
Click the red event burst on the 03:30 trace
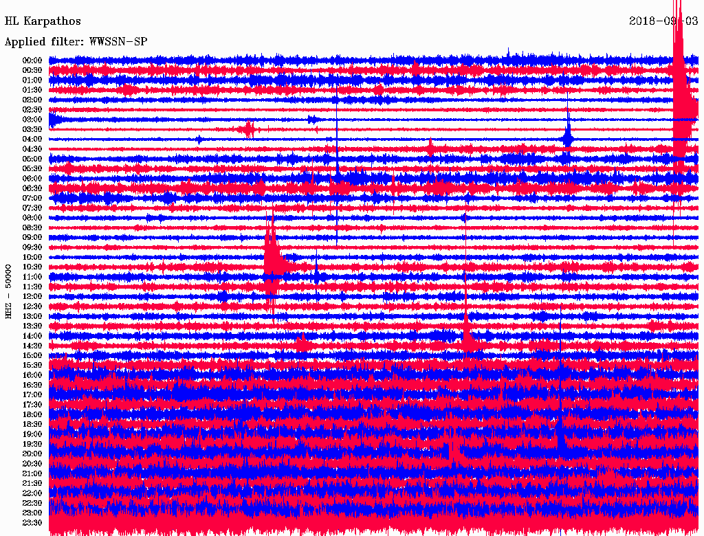(x=248, y=130)
